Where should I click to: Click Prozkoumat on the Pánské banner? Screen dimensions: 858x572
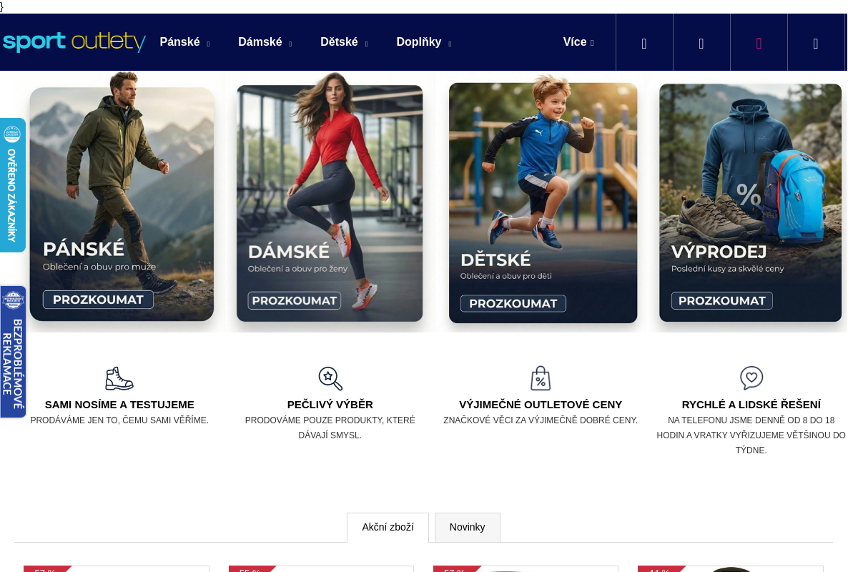pyautogui.click(x=98, y=300)
